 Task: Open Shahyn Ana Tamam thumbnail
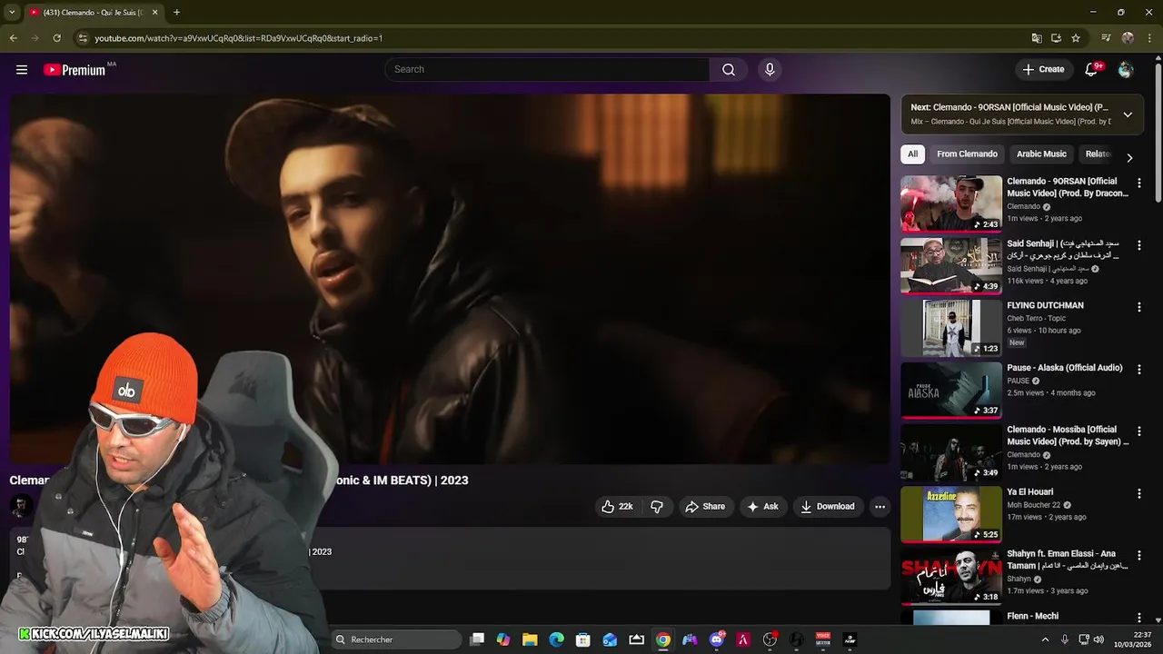point(951,577)
